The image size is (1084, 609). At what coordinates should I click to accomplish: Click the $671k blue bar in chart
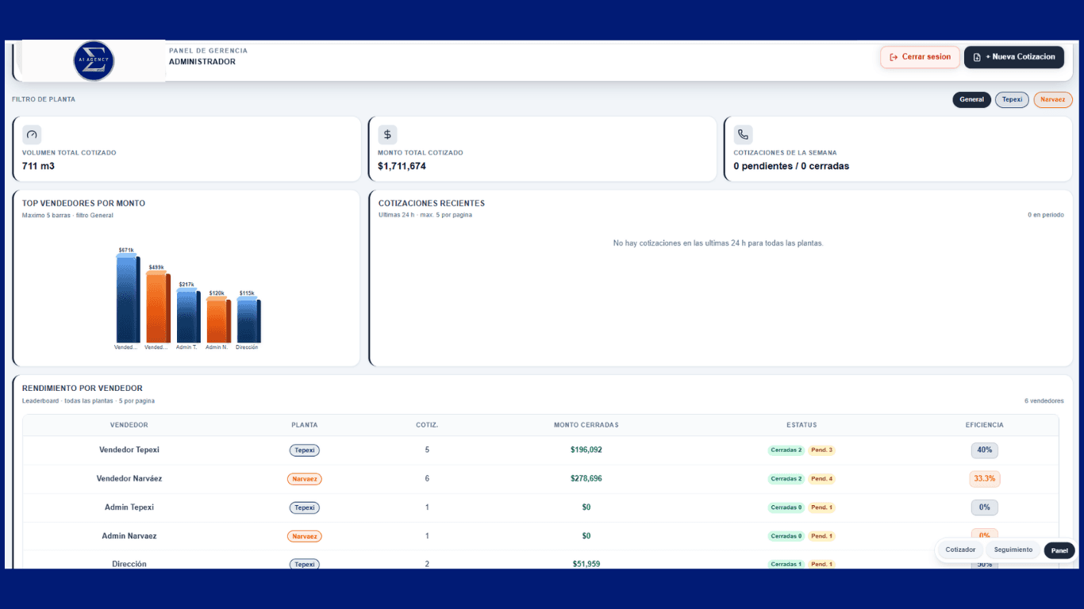[x=128, y=298]
